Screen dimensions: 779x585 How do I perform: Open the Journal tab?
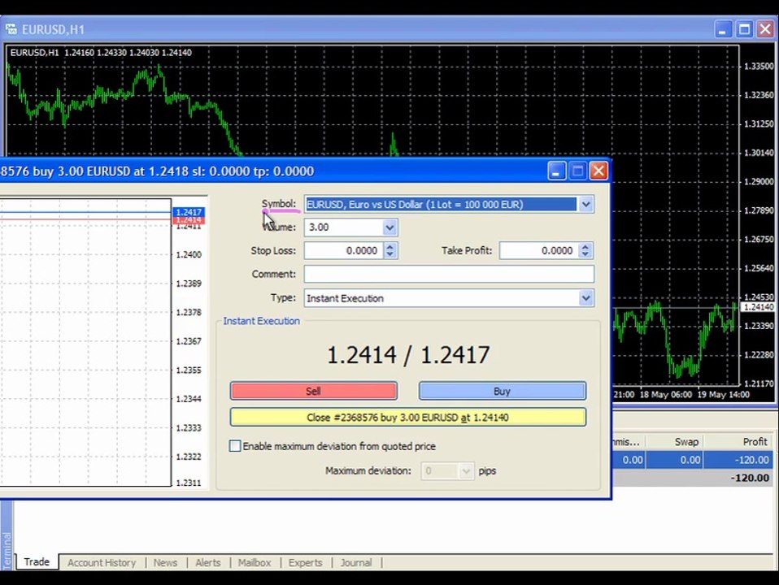356,562
